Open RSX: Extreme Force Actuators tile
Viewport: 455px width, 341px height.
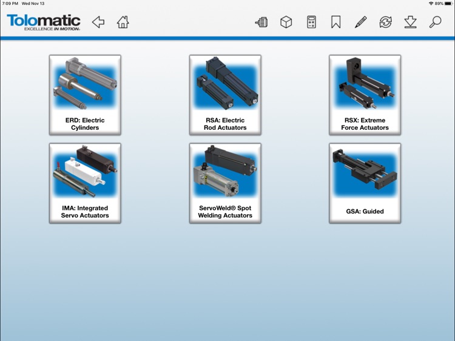tap(365, 95)
